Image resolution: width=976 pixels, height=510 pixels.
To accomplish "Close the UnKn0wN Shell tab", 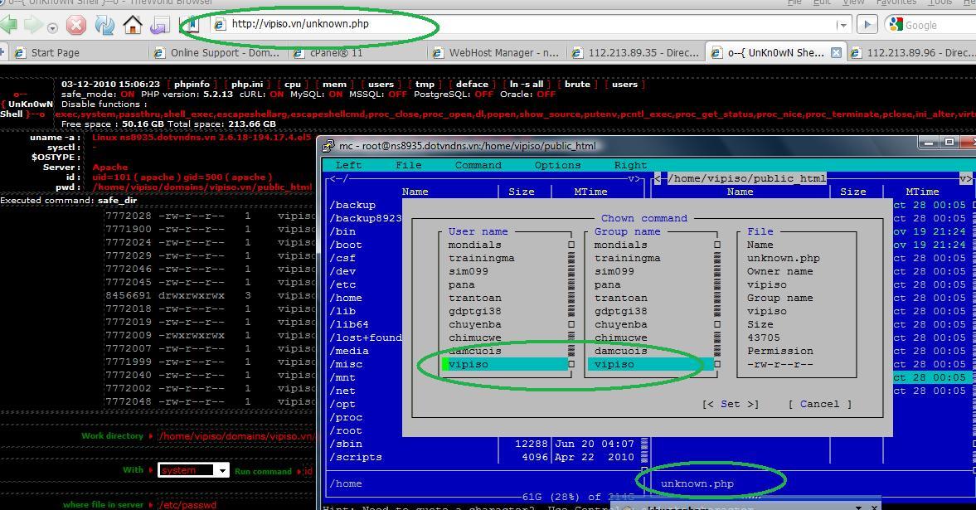I will 836,53.
